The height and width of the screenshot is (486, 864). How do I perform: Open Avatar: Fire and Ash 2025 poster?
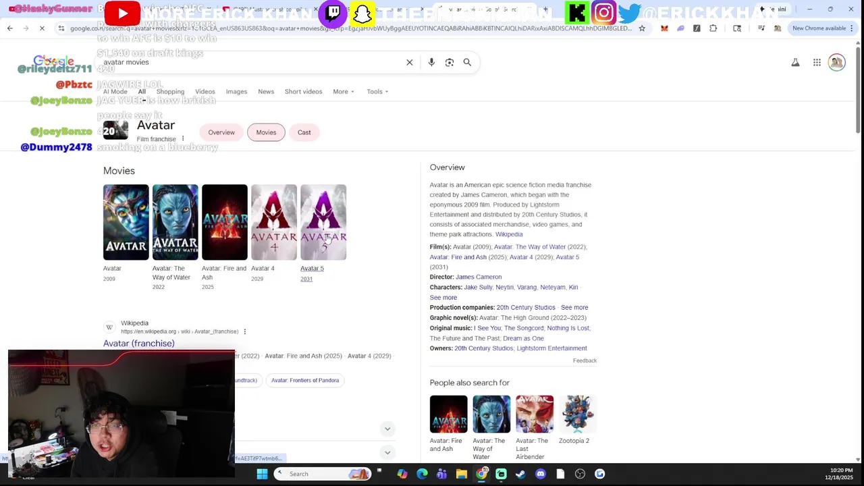[x=224, y=222]
